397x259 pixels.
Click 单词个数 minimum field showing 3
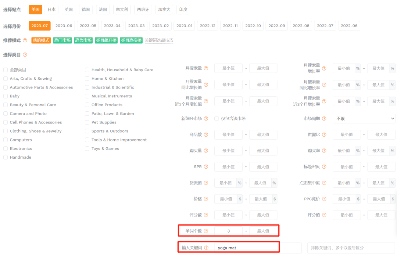tap(228, 231)
